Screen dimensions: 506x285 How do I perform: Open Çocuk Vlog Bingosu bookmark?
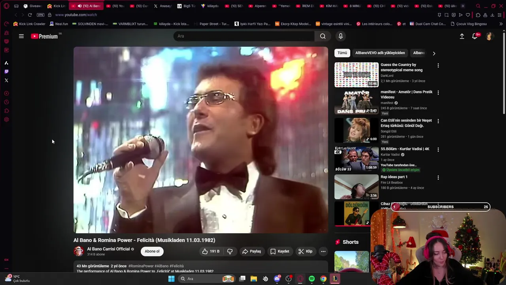point(469,24)
